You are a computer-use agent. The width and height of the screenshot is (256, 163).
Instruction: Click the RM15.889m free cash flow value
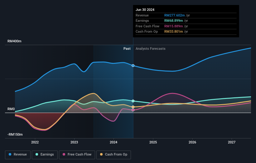174,26
